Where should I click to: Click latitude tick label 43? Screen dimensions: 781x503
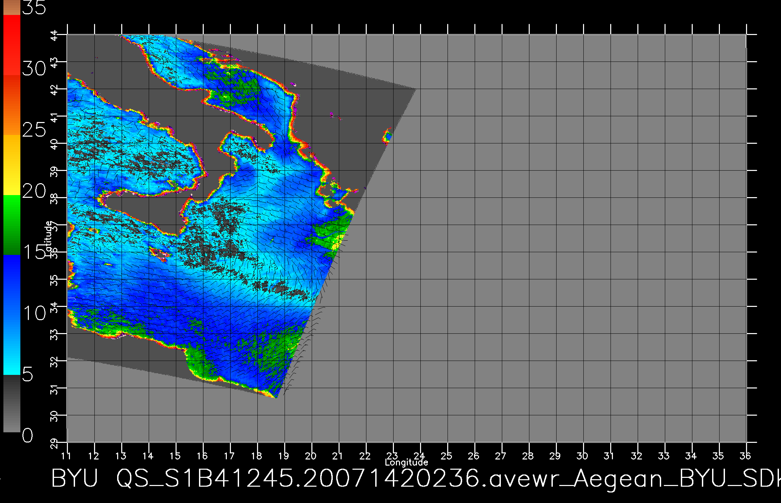click(54, 63)
